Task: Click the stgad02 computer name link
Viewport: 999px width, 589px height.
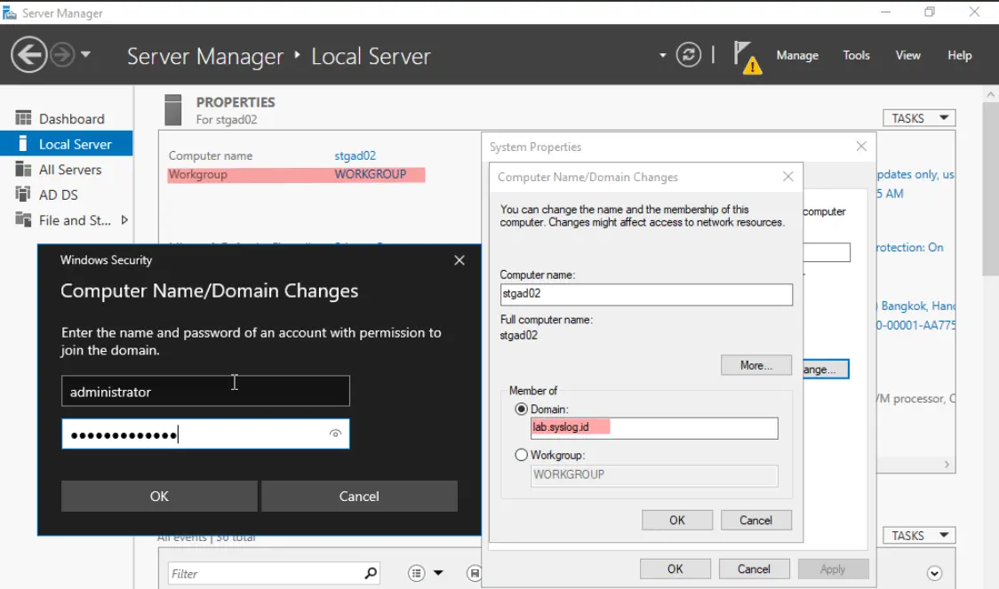Action: click(x=355, y=156)
